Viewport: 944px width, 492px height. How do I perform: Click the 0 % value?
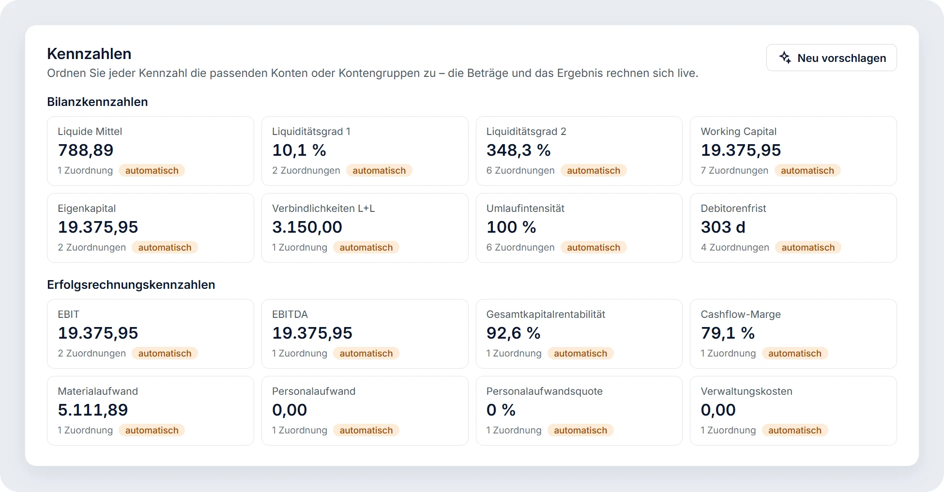[501, 410]
